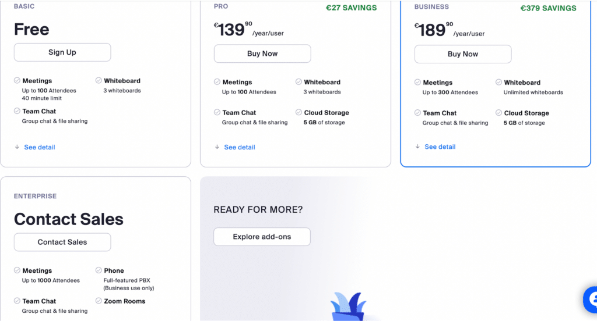Click Buy Now for the Pro plan
Screen dimensions: 597x321
click(262, 53)
